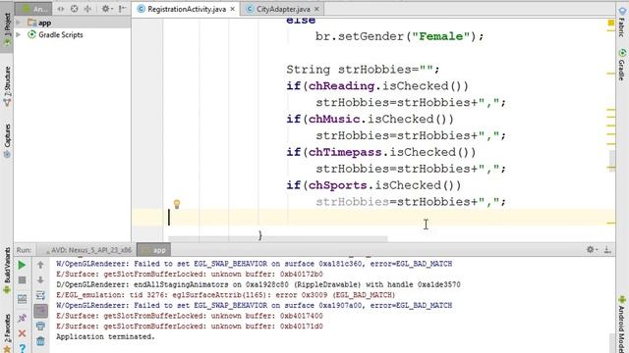Click the else keyword in the editor

click(301, 21)
